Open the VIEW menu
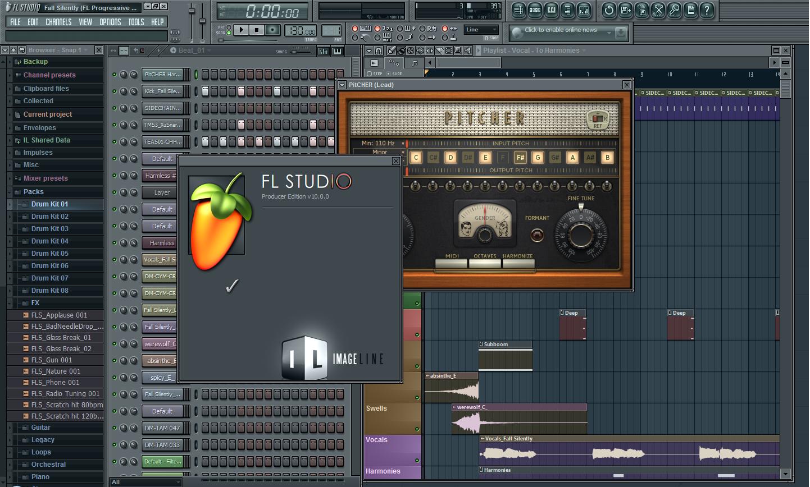Image resolution: width=810 pixels, height=487 pixels. point(85,22)
